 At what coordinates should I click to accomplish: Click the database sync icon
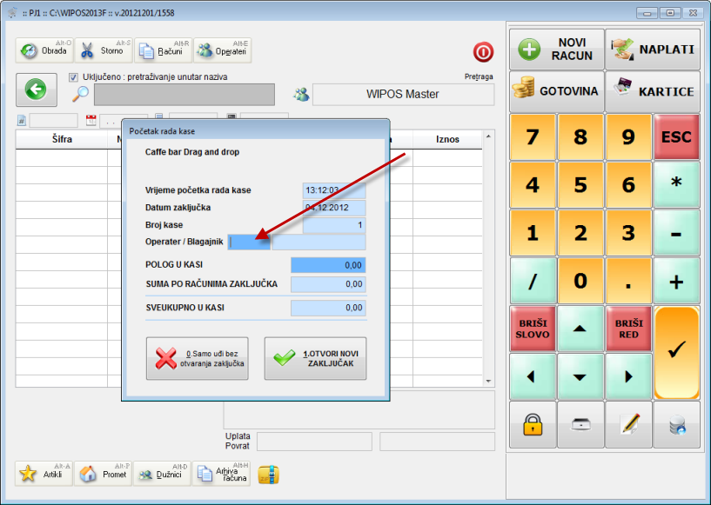(676, 424)
